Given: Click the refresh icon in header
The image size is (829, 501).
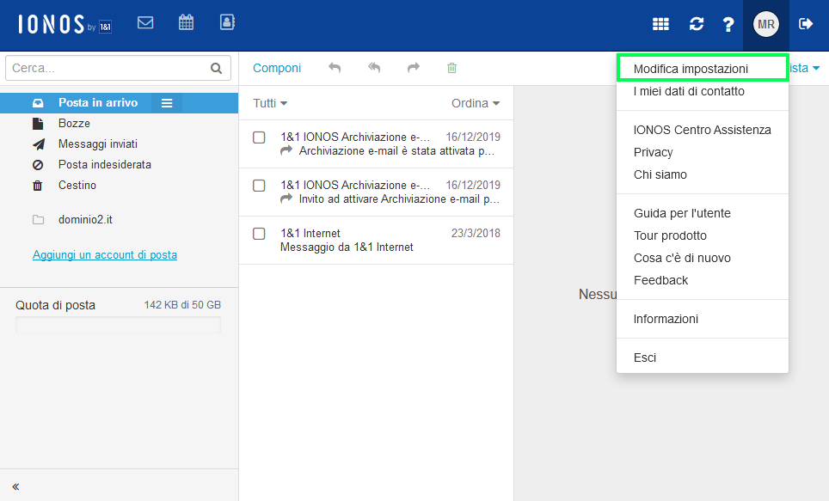Looking at the screenshot, I should click(x=697, y=24).
